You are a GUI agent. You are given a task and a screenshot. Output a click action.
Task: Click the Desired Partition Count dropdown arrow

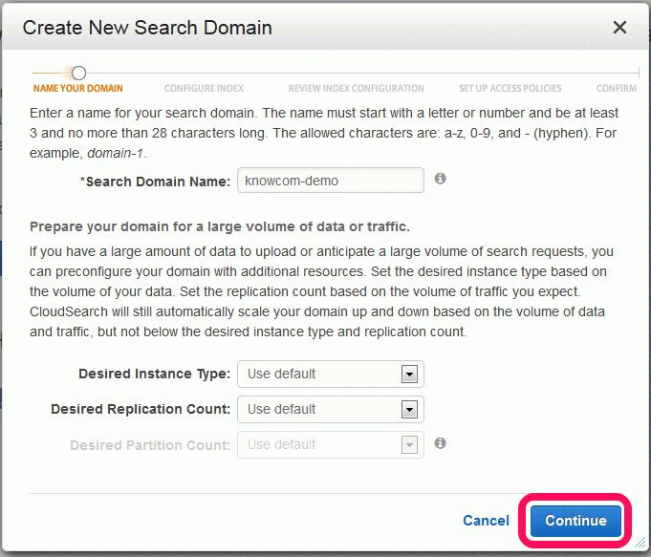tap(409, 445)
